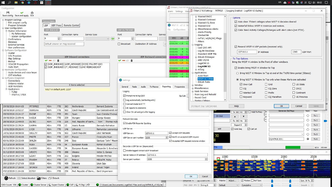The width and height of the screenshot is (332, 187).
Task: Click the Help button in JTAlert Settings
Action: coord(236,106)
